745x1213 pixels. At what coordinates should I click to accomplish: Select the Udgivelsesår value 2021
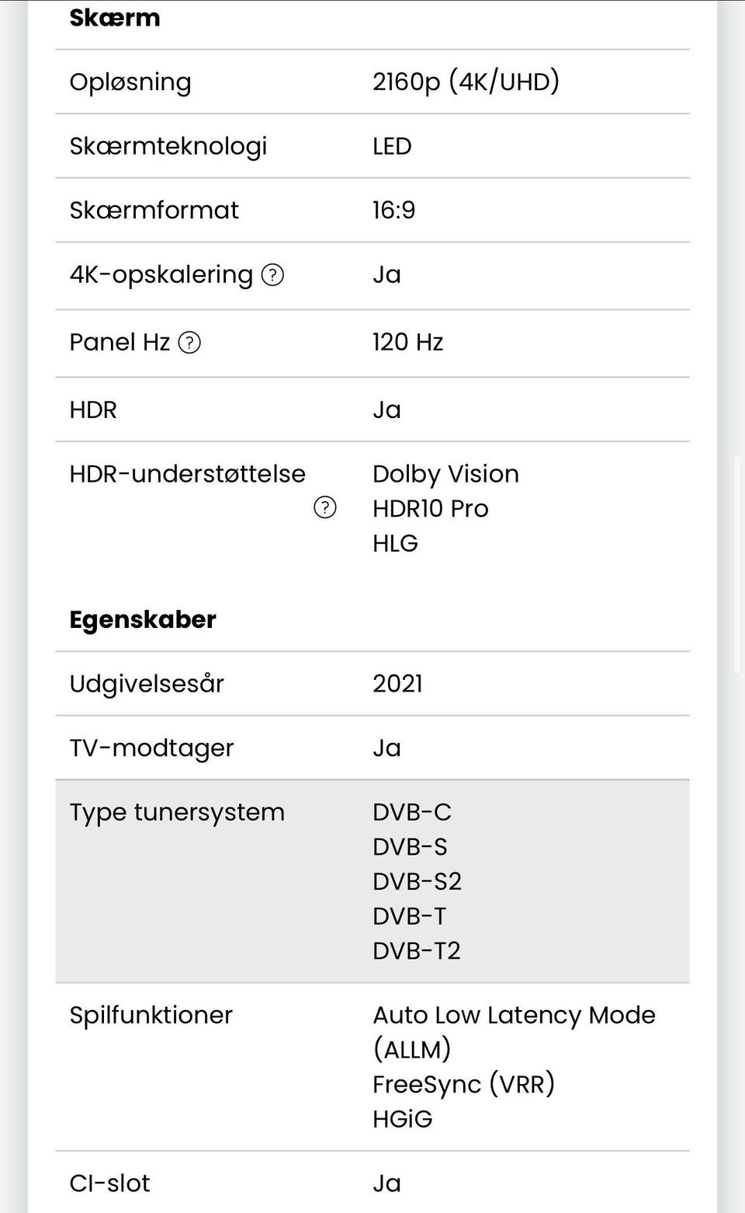click(x=397, y=684)
